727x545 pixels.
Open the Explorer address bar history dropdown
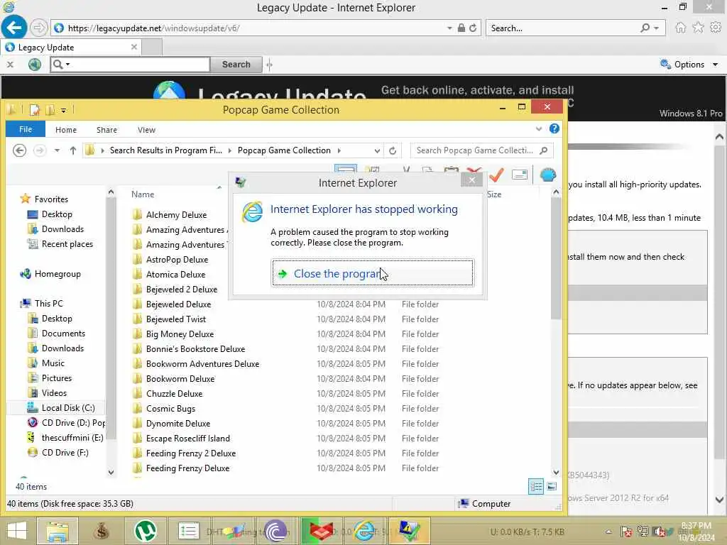pos(377,150)
